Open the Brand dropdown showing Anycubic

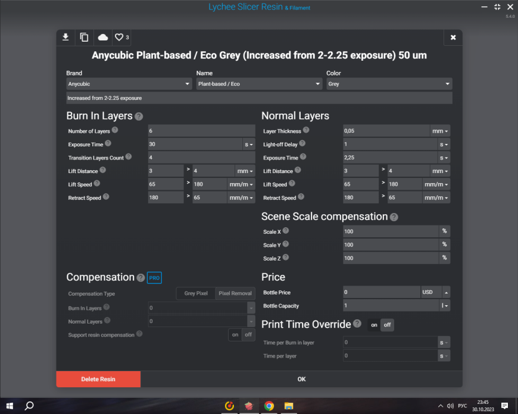coord(129,84)
